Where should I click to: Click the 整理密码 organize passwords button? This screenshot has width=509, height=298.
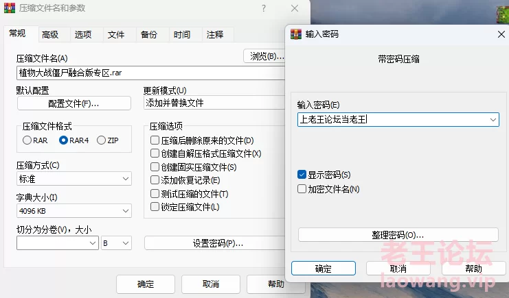[x=398, y=234]
